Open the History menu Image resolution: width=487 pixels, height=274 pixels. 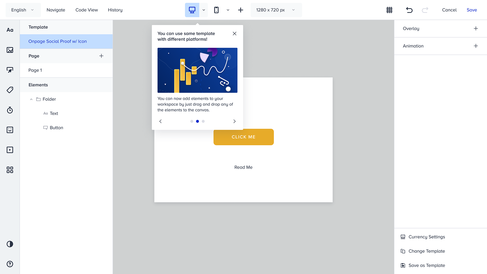(x=115, y=10)
